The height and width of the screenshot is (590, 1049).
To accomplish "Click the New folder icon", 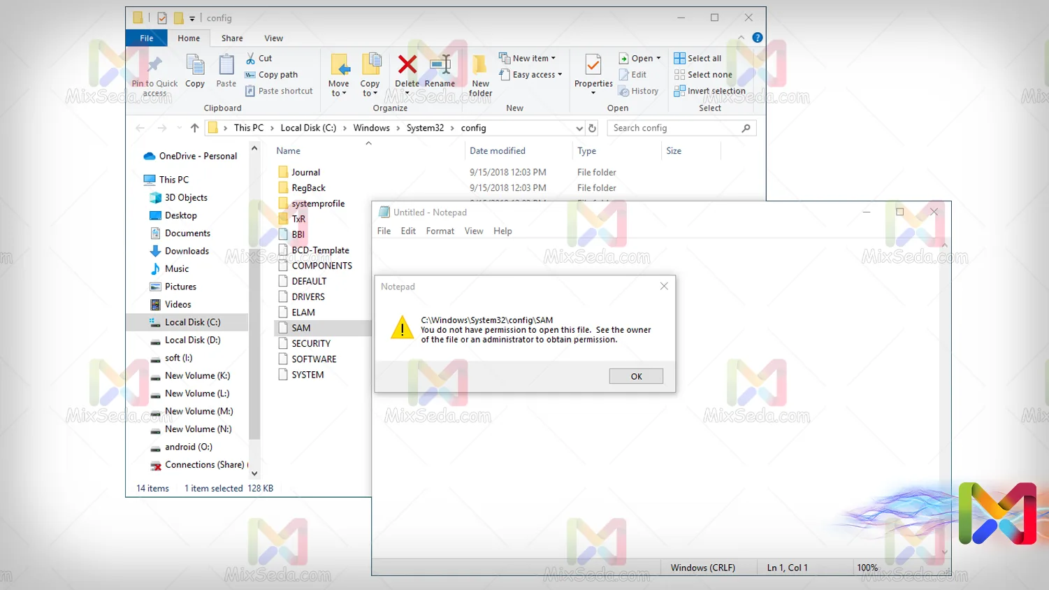I will (480, 66).
